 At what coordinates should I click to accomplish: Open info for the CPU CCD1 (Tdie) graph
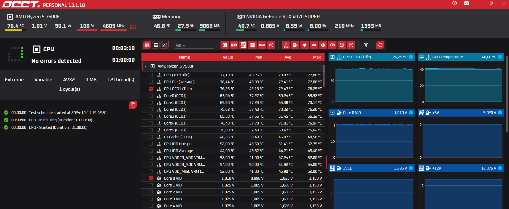coord(411,57)
